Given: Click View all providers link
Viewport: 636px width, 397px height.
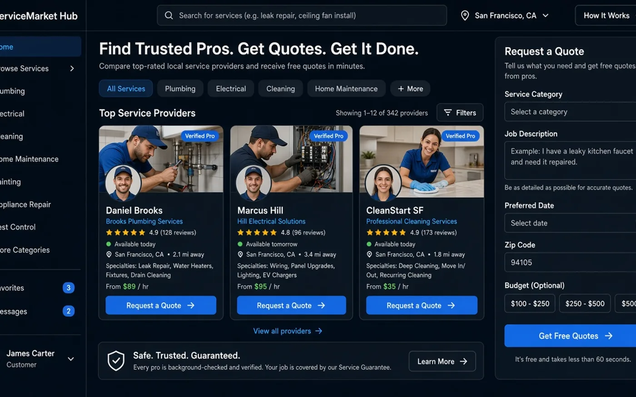Looking at the screenshot, I should (x=288, y=331).
